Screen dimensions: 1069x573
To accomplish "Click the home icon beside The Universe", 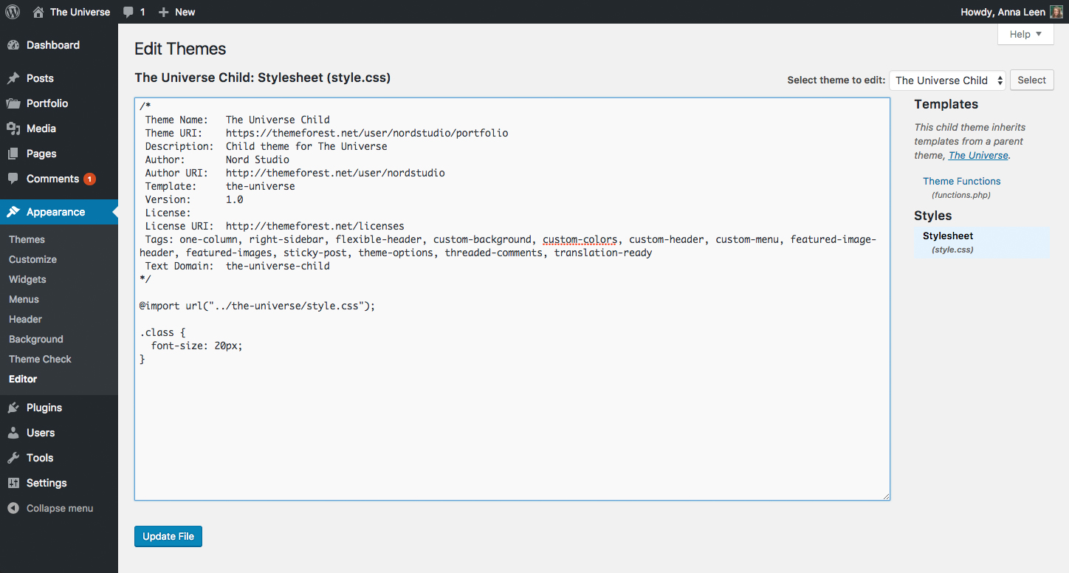I will tap(38, 12).
